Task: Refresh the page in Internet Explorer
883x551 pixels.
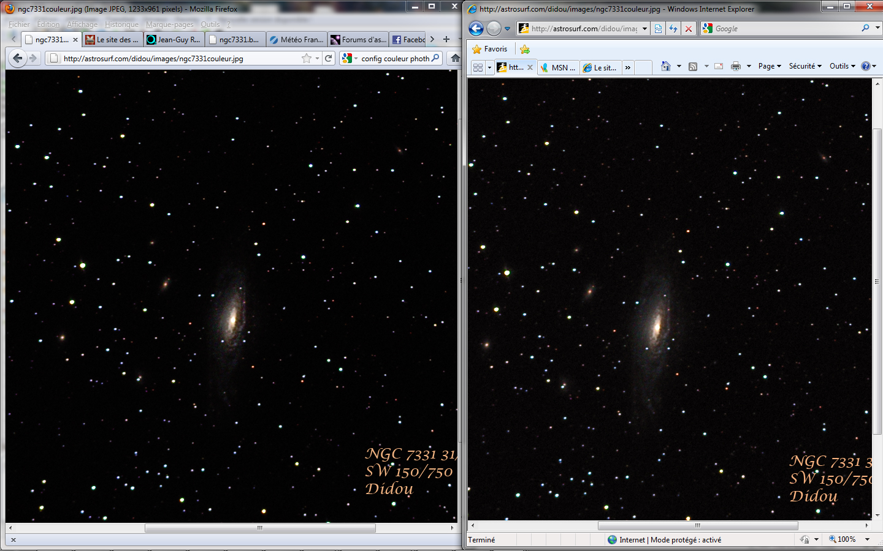Action: pos(673,28)
